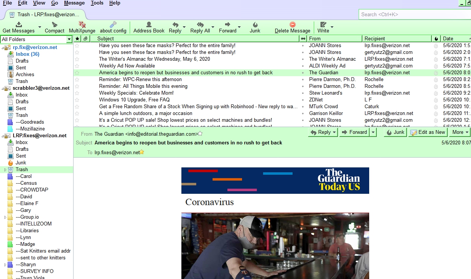Screen dimensions: 471x279
Task: Sort by the attachment paperclip column header
Action: 86,38
